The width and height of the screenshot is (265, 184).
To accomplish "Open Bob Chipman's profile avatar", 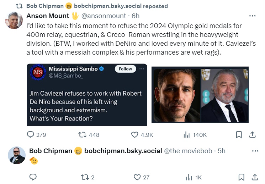I will pyautogui.click(x=17, y=155).
